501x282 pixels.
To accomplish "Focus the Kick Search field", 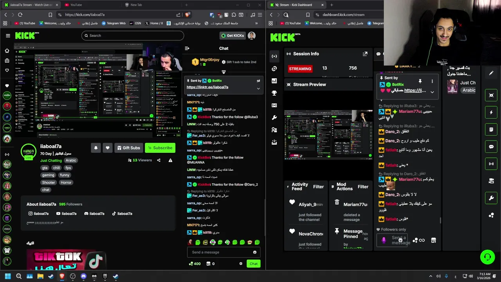I will pos(133,36).
